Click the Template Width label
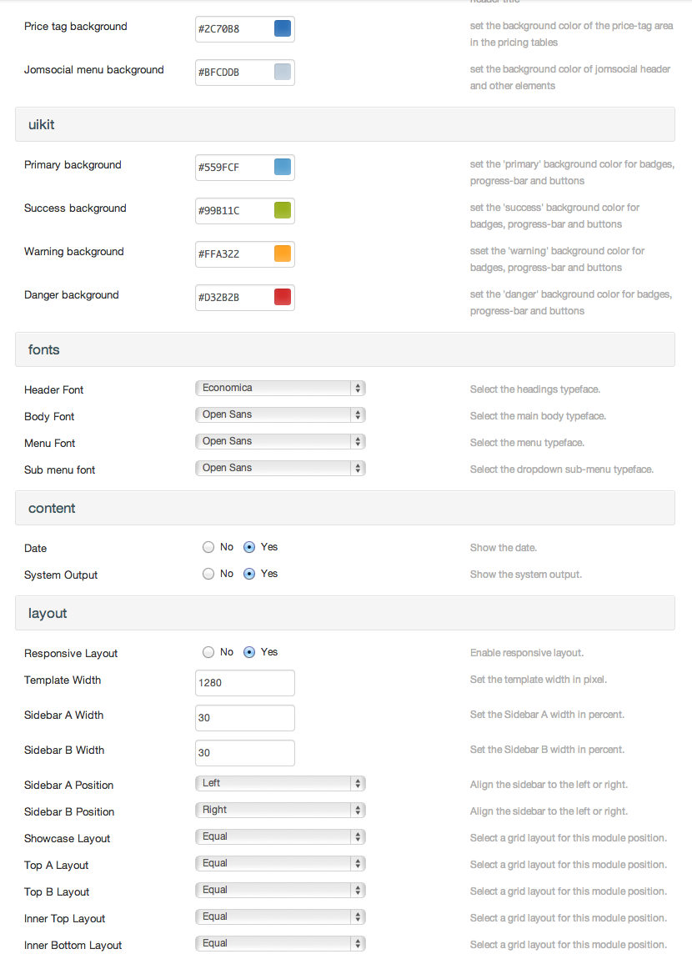 tap(63, 680)
